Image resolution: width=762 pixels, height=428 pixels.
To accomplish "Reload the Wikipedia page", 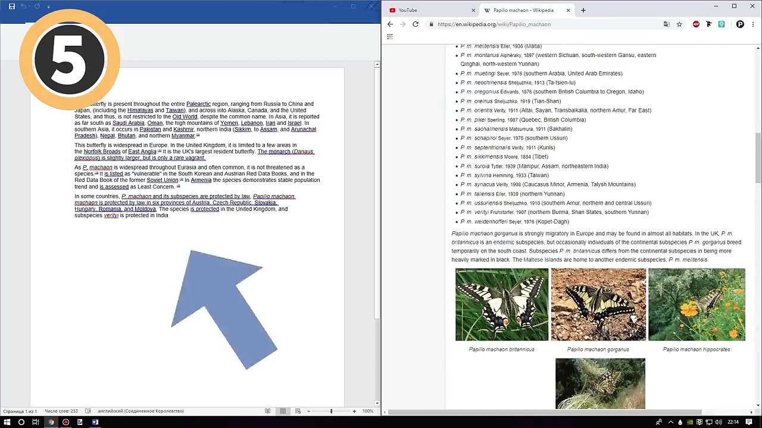I will point(416,24).
